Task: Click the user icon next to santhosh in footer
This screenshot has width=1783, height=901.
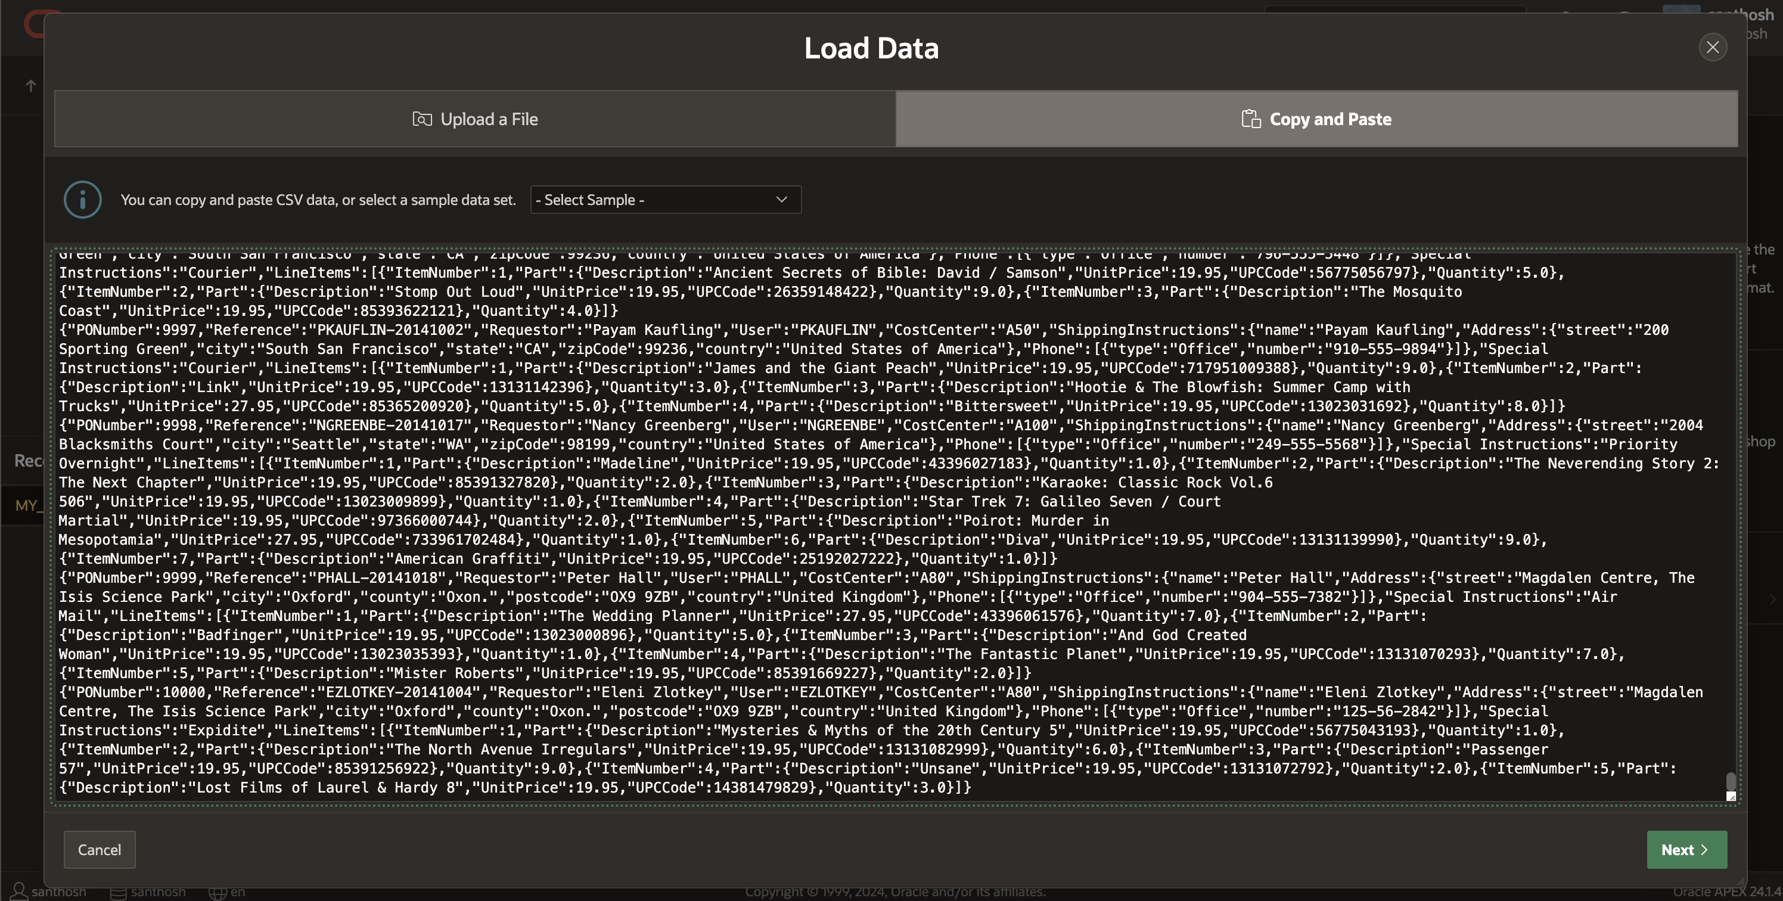Action: click(18, 891)
